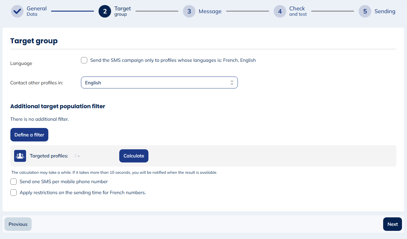The width and height of the screenshot is (407, 239).
Task: Click the step 2 Target group circle
Action: [x=105, y=11]
